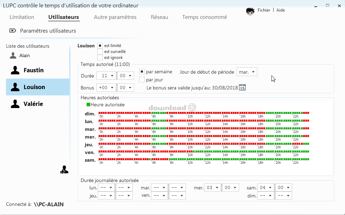Select user Valérie in the list

(38, 104)
